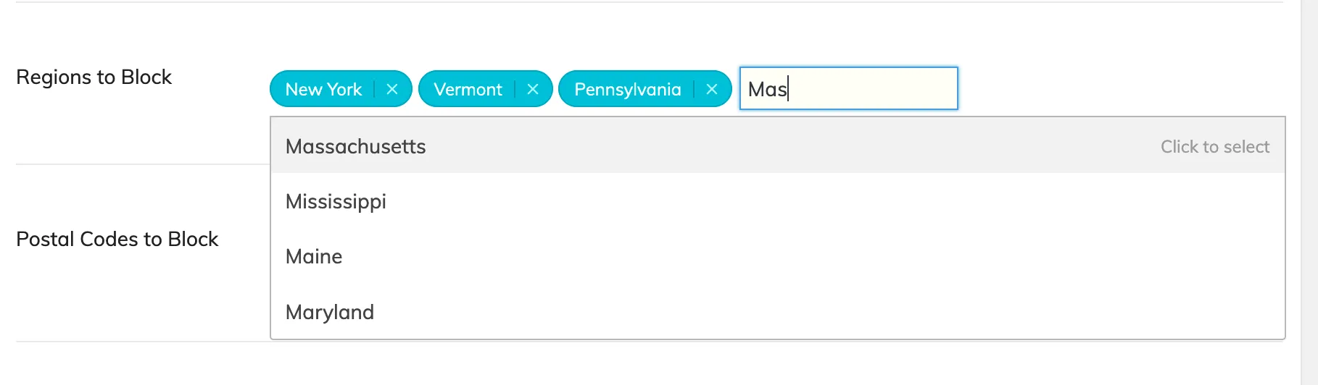Screen dimensions: 1318x385
Task: Click the divider inside the Pennsylvania tag
Action: pyautogui.click(x=694, y=89)
